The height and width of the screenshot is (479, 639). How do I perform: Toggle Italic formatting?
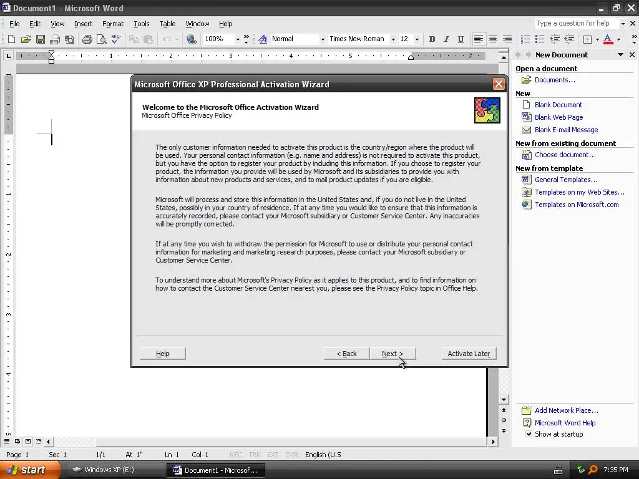(x=446, y=39)
